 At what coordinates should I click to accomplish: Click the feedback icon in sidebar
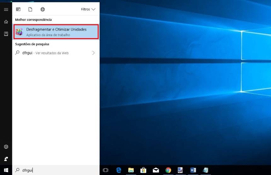(x=6, y=159)
